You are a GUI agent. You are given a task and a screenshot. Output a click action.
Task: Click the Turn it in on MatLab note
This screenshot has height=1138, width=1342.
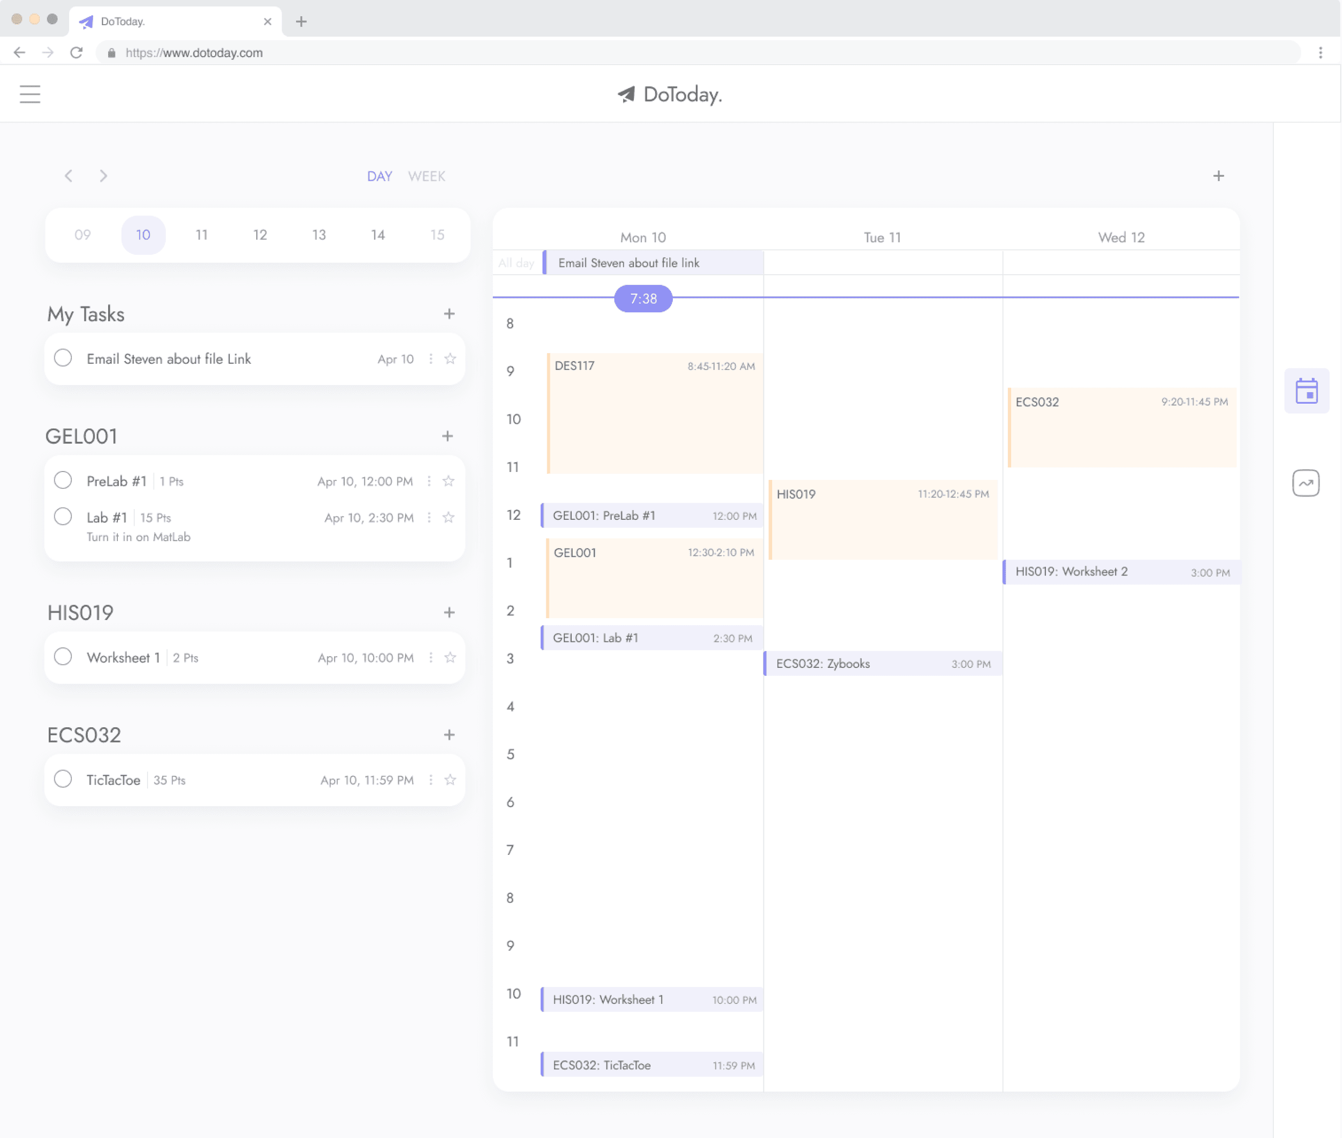(139, 537)
